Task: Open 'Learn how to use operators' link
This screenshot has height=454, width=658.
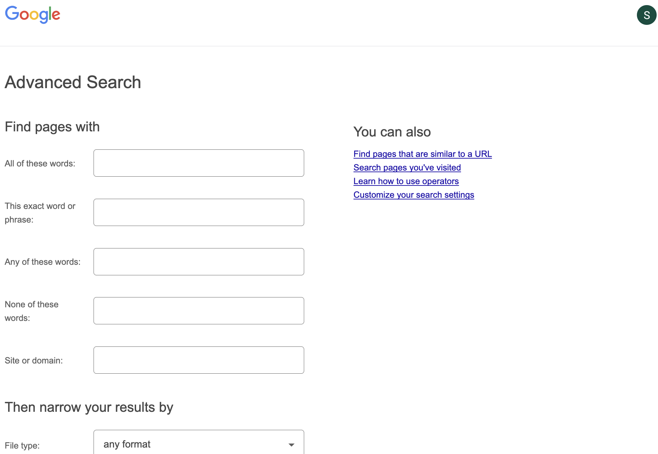Action: click(406, 181)
